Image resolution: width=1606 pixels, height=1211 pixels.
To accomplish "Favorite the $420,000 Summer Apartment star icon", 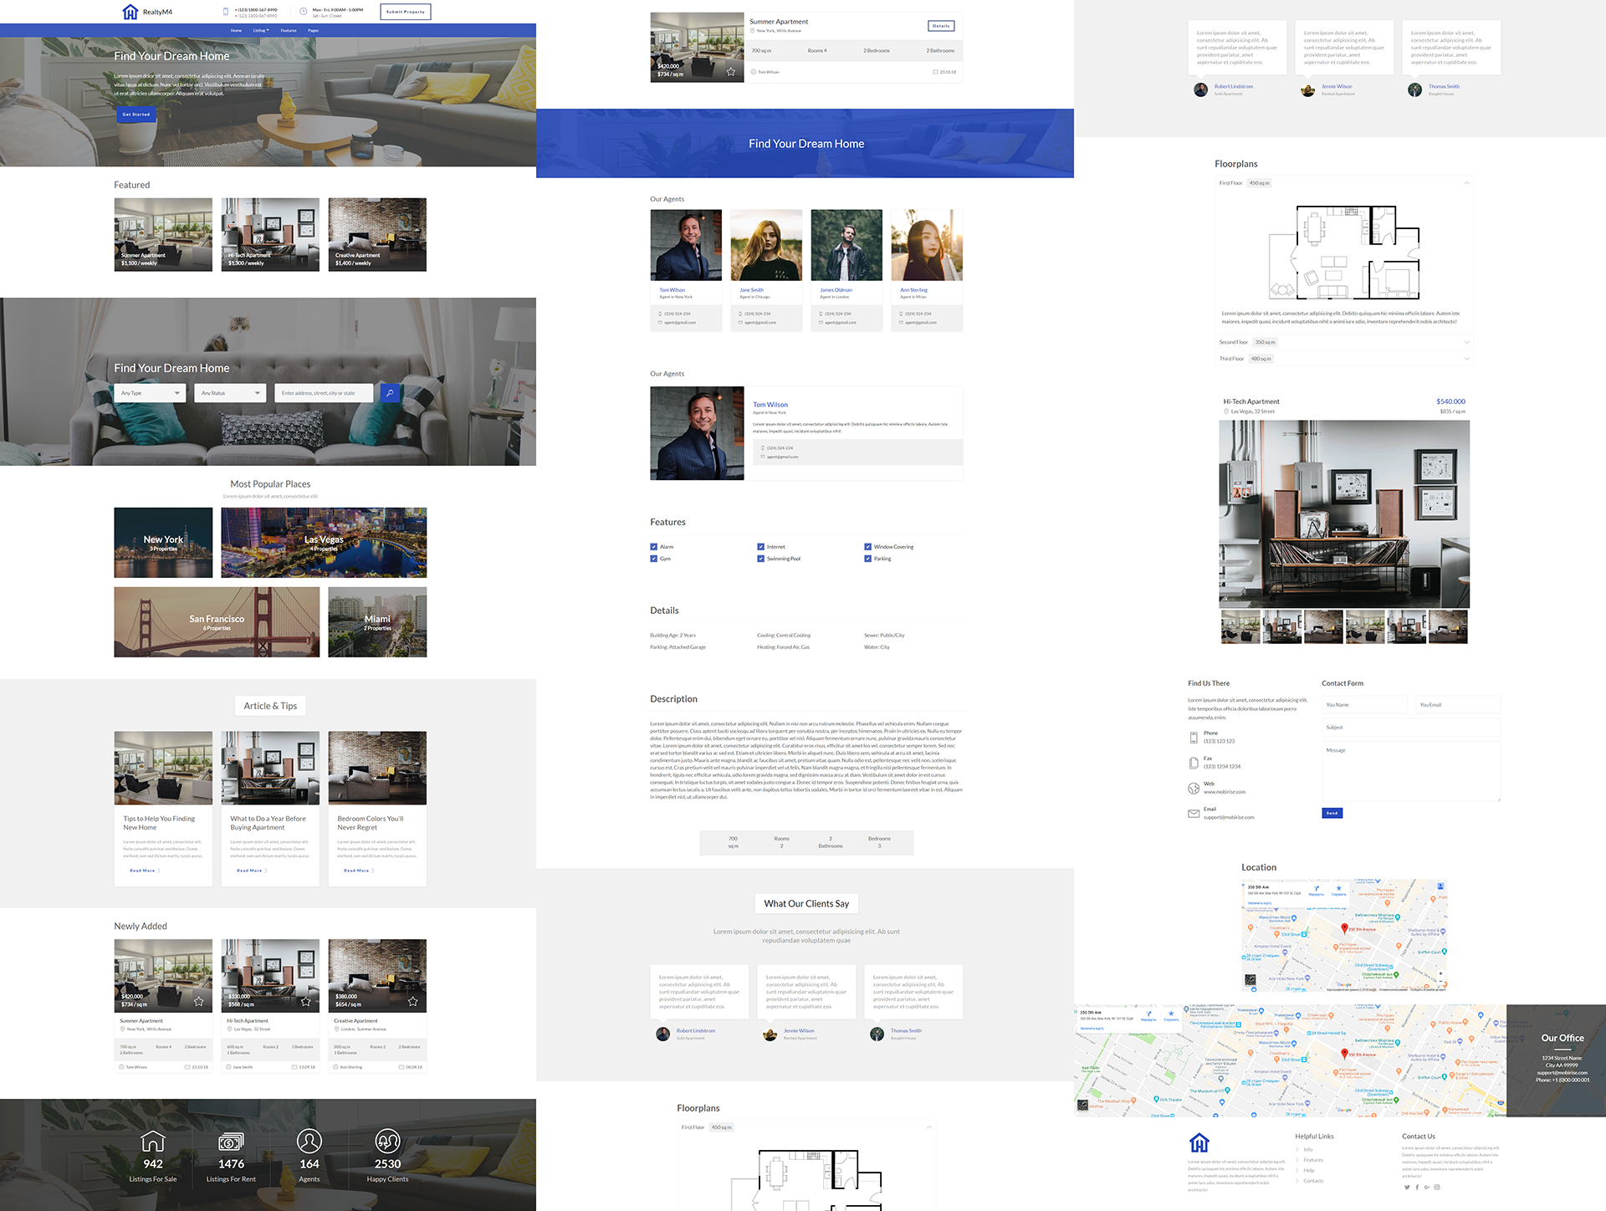I will point(199,1001).
